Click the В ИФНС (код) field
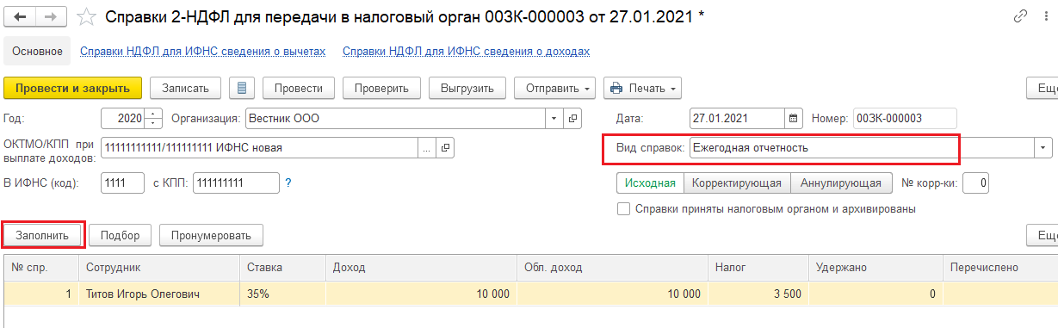Screen dimensions: 1058x328 coord(123,183)
